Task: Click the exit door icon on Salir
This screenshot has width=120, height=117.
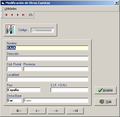Action: click(101, 102)
